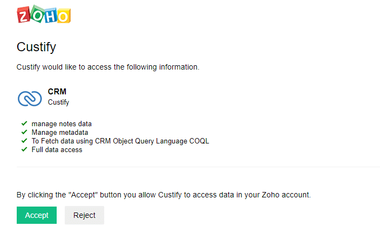The image size is (380, 240).
Task: Click the checkmark beside the COQL permission
Action: [24, 141]
